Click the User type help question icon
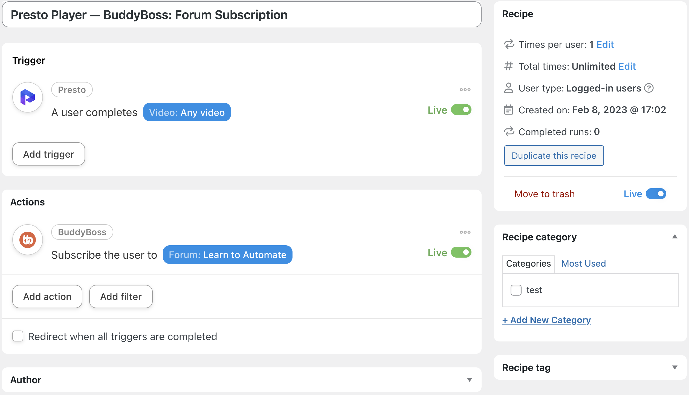 (x=649, y=88)
